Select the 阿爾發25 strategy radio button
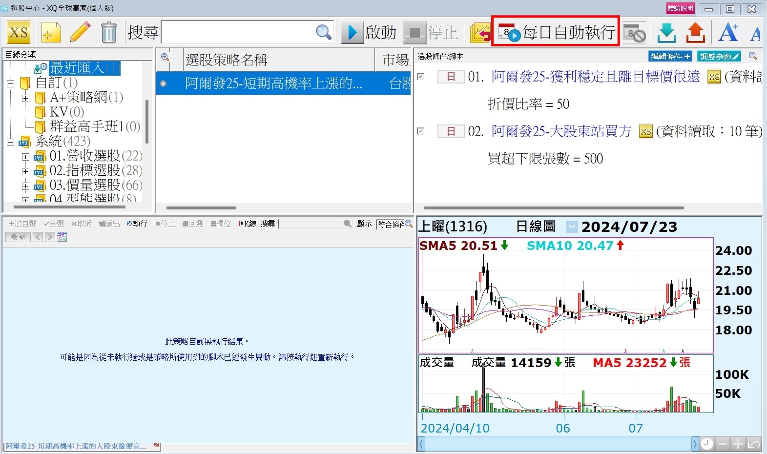This screenshot has height=454, width=767. 163,83
